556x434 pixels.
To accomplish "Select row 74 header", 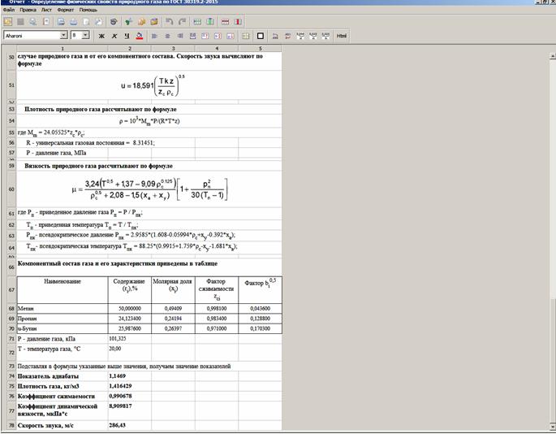I will (x=11, y=377).
